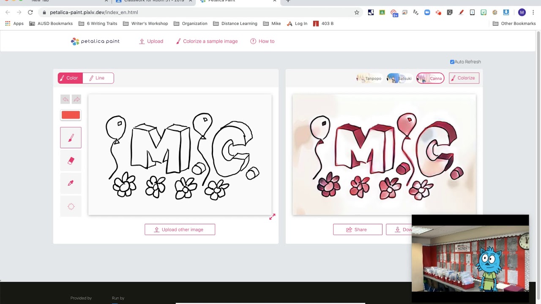Click the red highlighter pen extension icon
This screenshot has width=541, height=304.
click(461, 12)
